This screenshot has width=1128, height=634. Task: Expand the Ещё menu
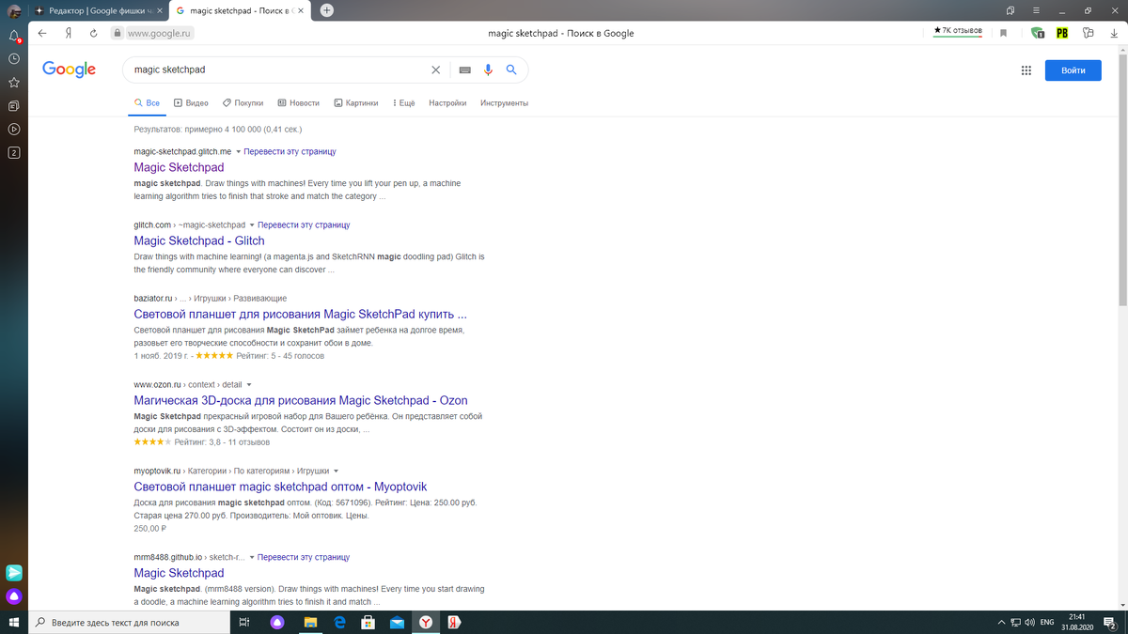403,103
